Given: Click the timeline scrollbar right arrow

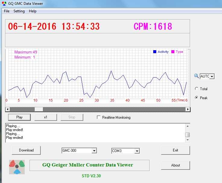Looking at the screenshot, I should coord(188,109).
